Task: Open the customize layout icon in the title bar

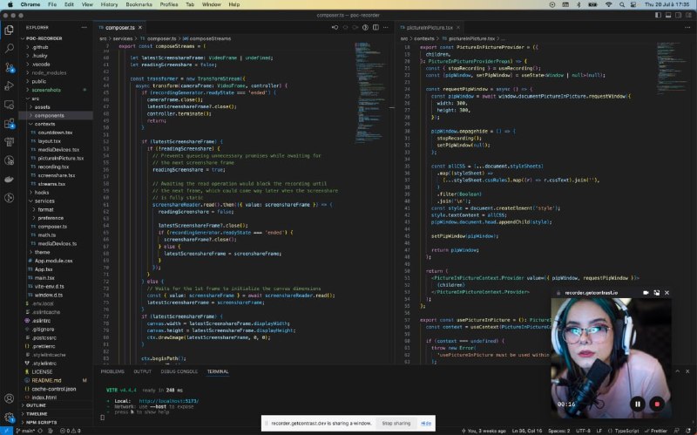Action: [688, 15]
